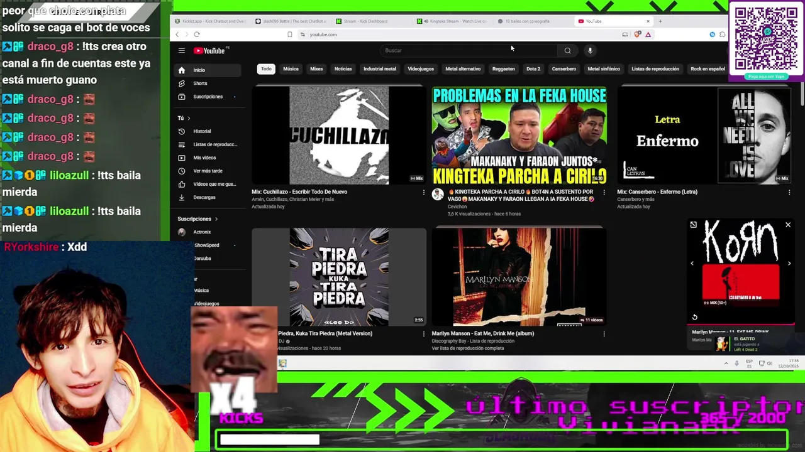Expand the Tú section
805x452 pixels.
click(184, 118)
